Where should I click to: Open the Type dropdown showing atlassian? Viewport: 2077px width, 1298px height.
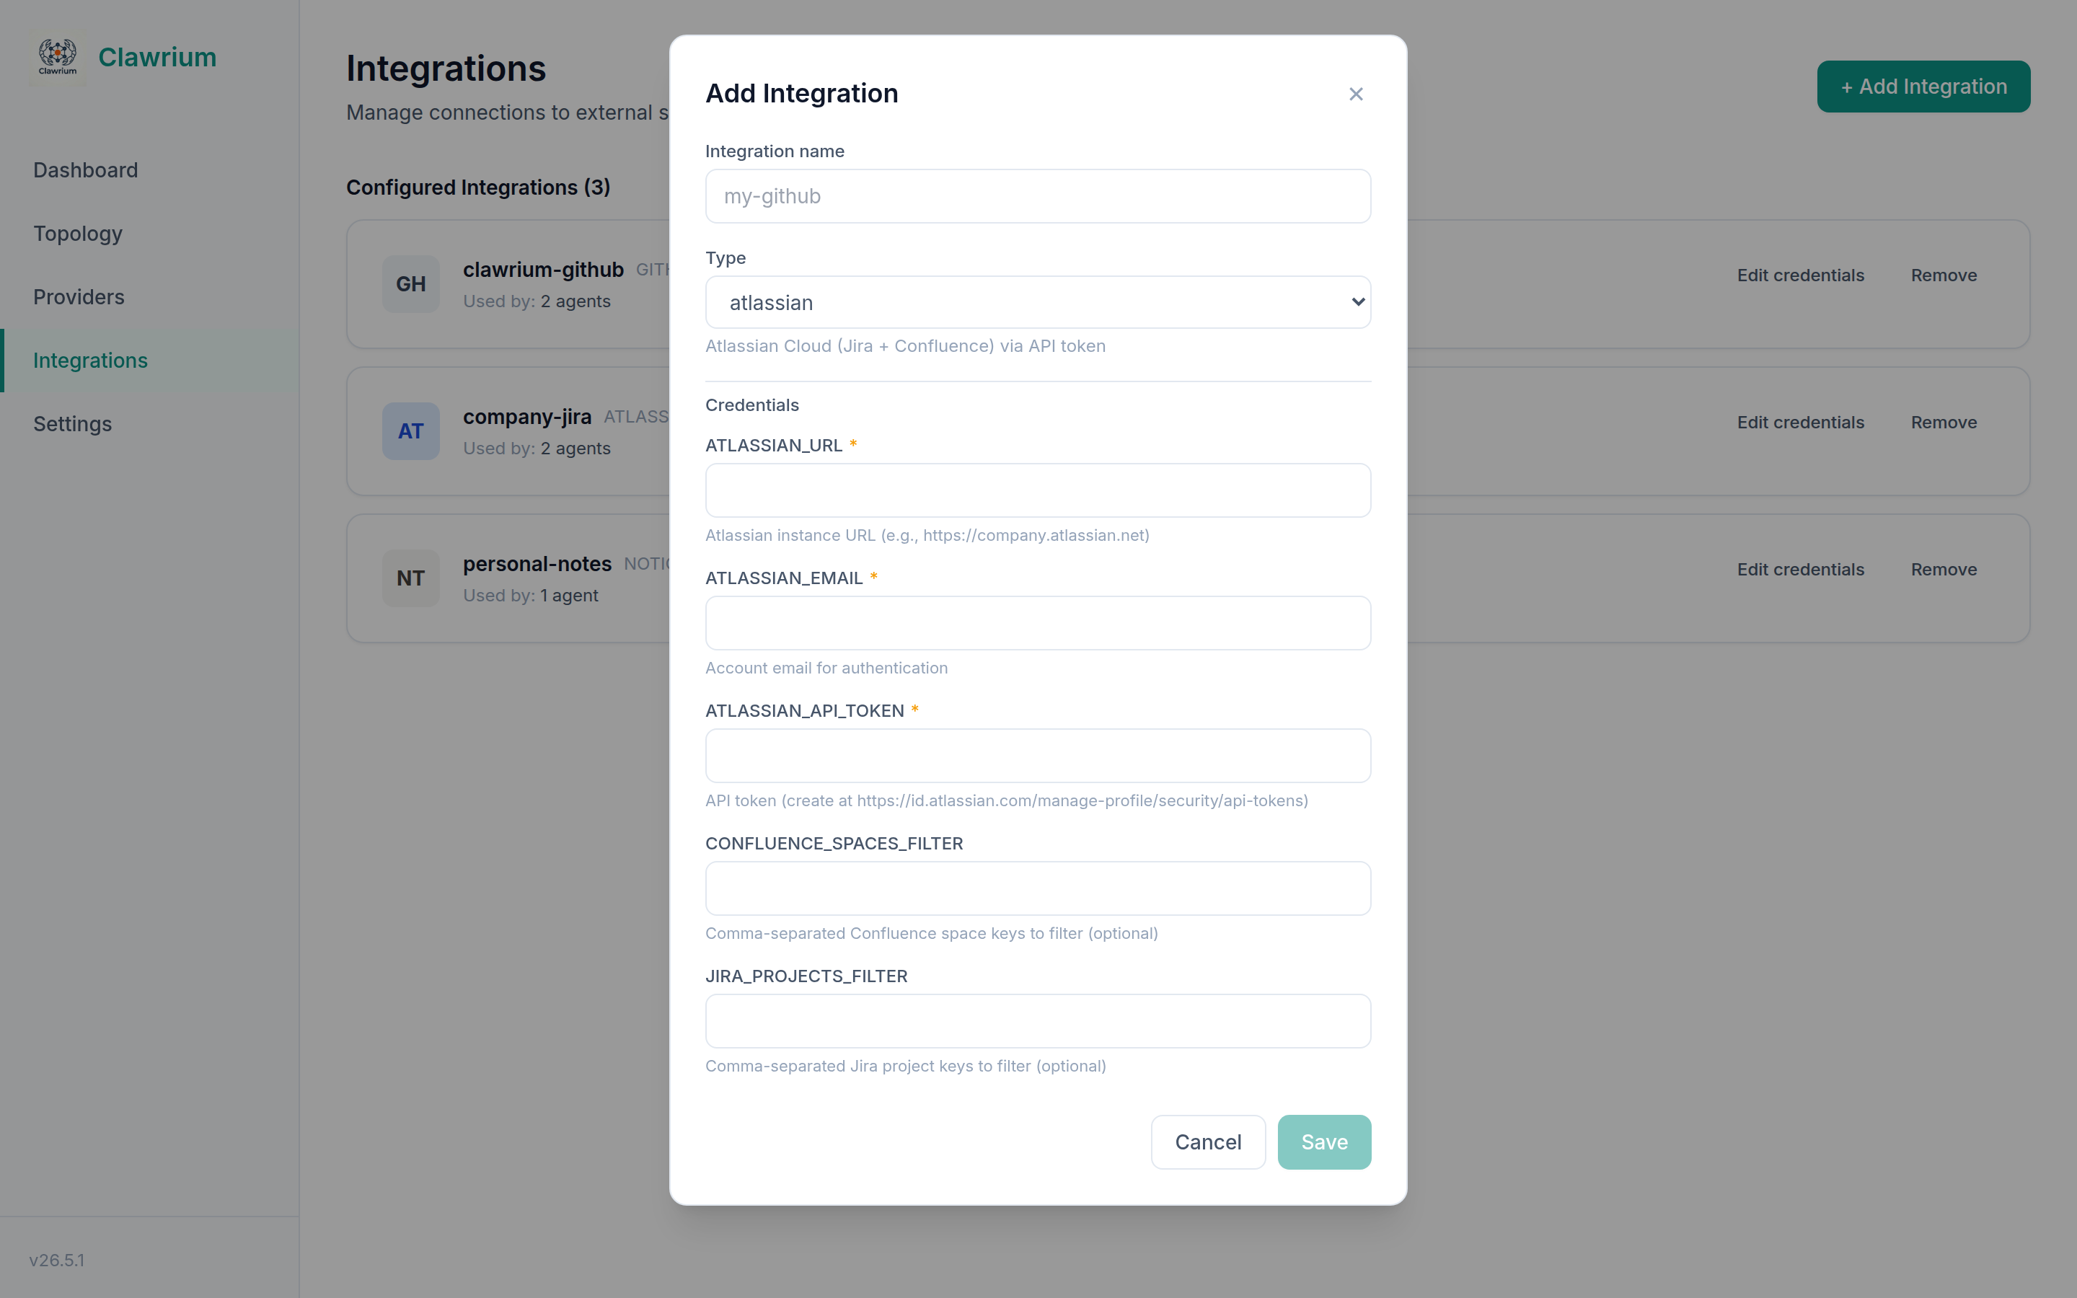coord(1038,302)
